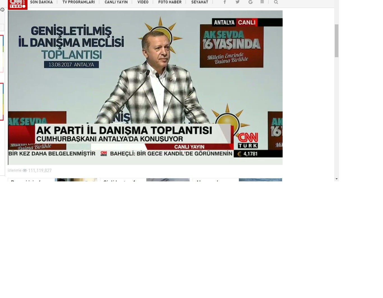Click the page scrollbar down arrow
383x298 pixels.
coord(336,179)
